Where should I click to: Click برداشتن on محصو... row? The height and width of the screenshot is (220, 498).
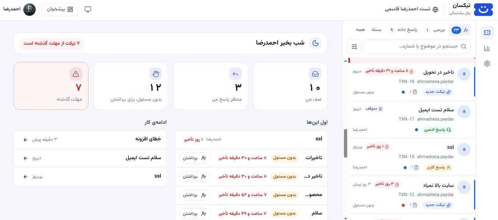click(x=195, y=195)
